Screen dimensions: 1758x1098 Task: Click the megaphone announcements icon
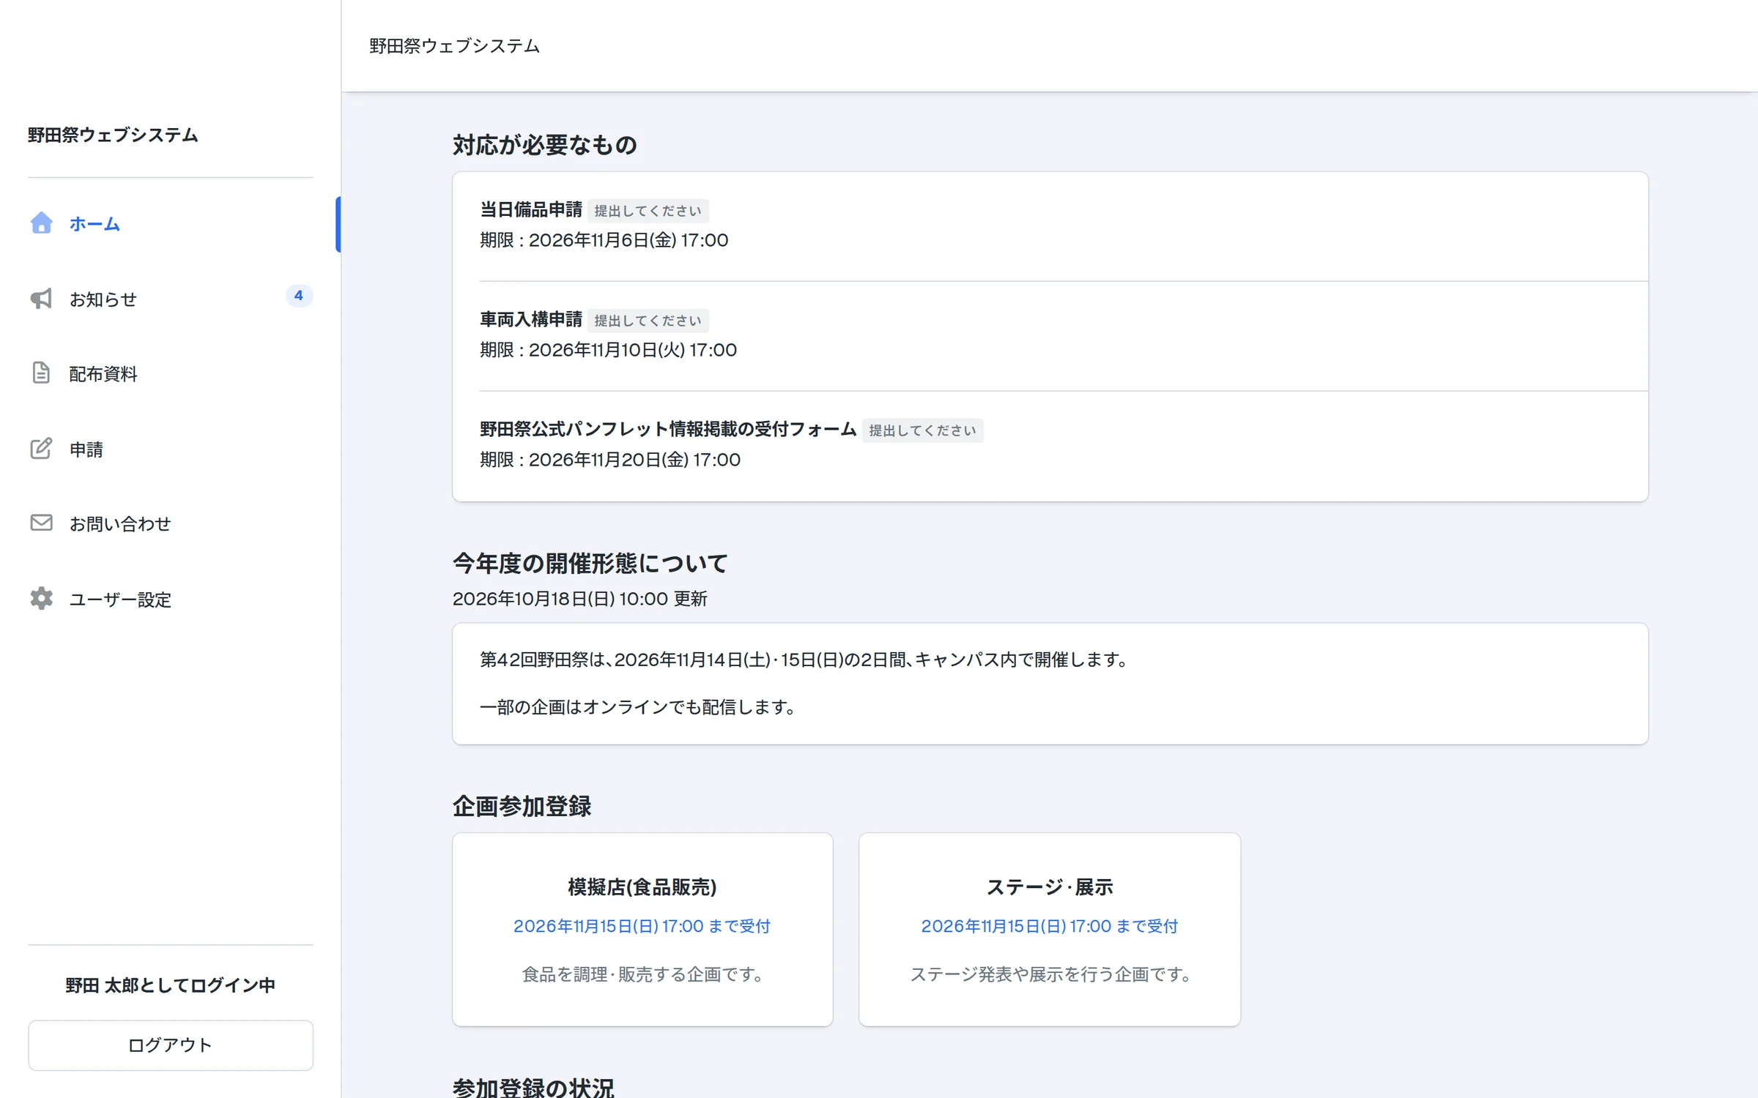pyautogui.click(x=41, y=299)
